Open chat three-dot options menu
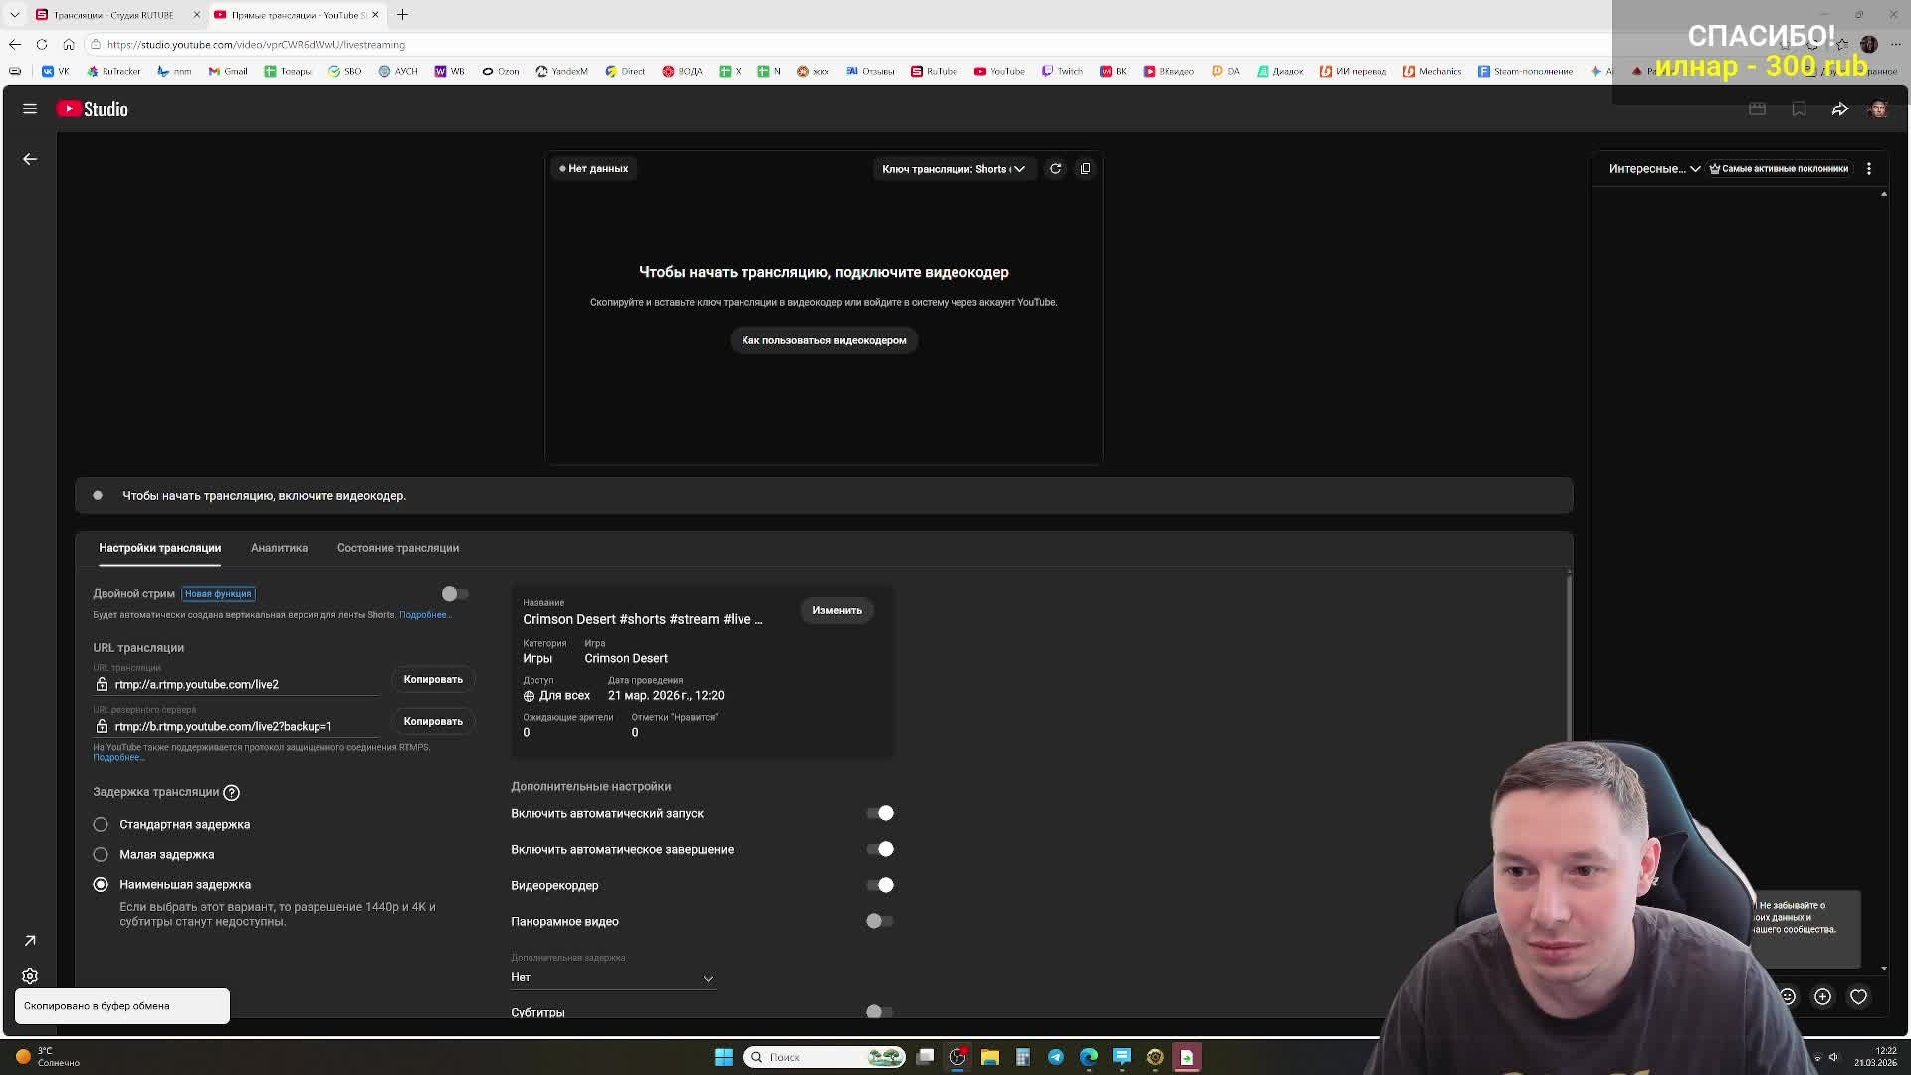Viewport: 1911px width, 1075px height. coord(1868,169)
